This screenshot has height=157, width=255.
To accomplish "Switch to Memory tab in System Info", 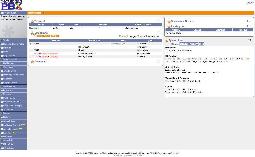I will point(194,44).
